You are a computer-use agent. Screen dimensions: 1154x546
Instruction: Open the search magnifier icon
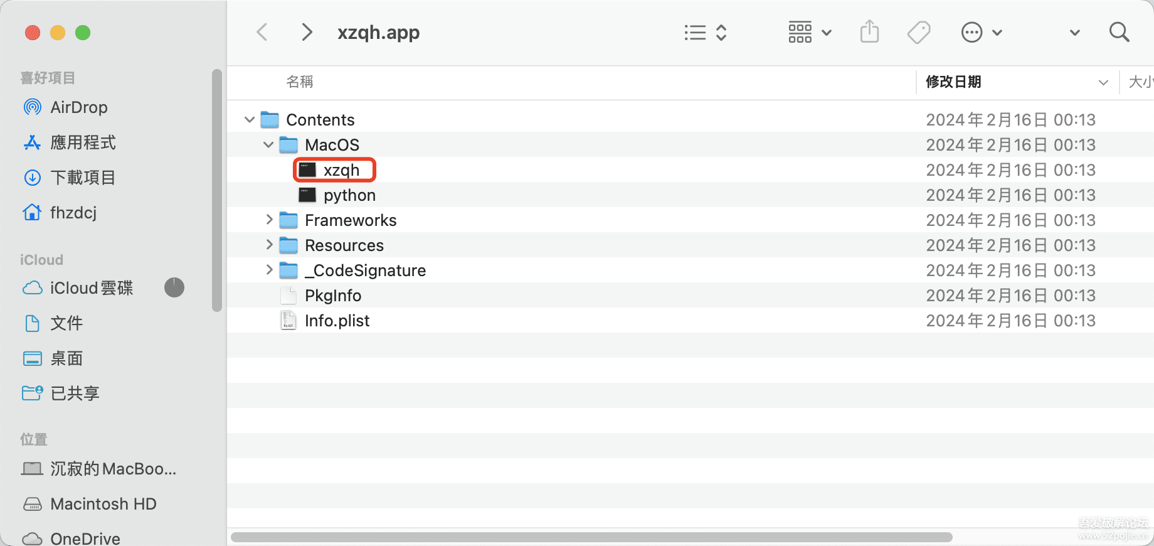(x=1119, y=32)
